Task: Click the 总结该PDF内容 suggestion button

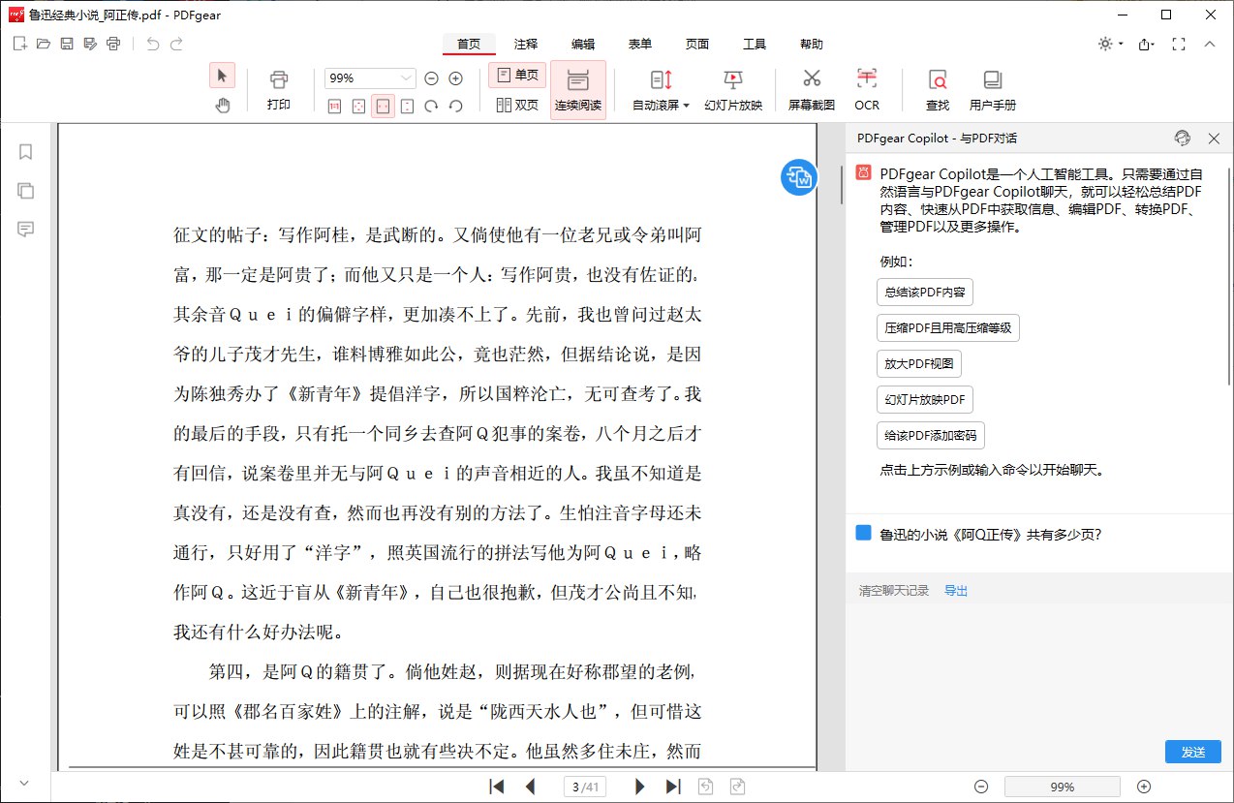Action: 924,293
